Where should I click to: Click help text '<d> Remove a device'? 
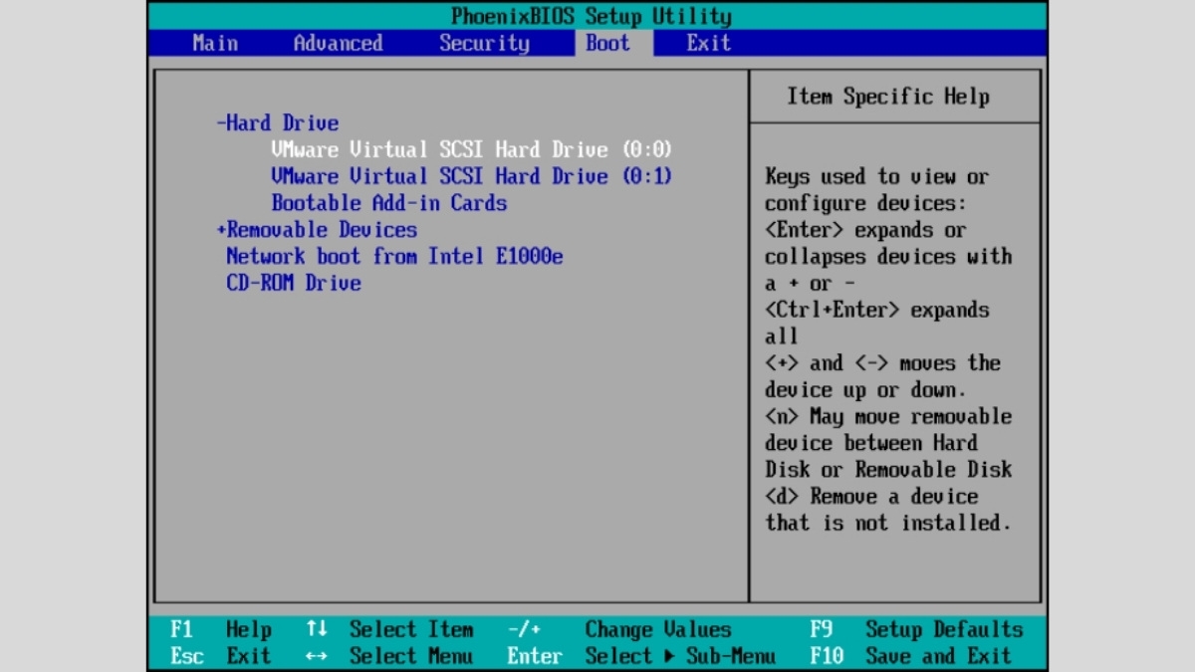point(871,496)
